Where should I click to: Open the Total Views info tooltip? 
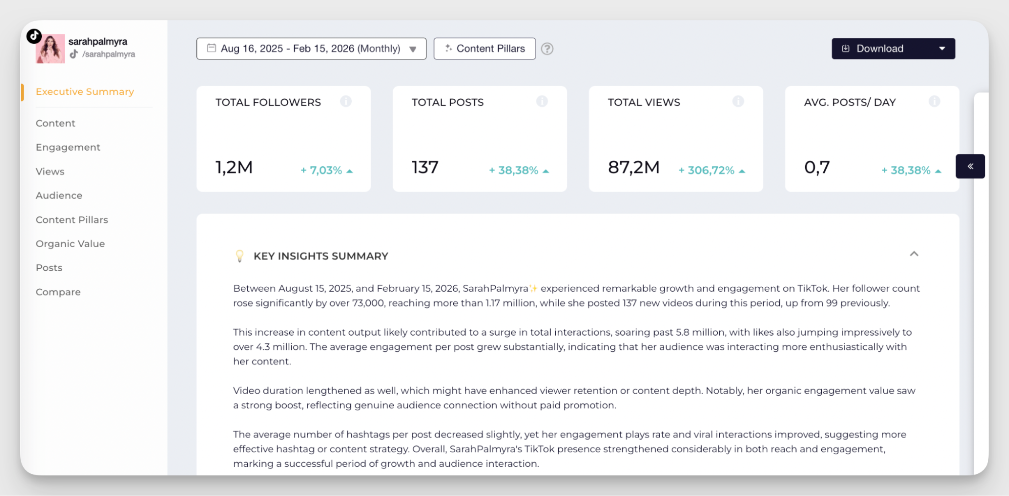[x=738, y=101]
